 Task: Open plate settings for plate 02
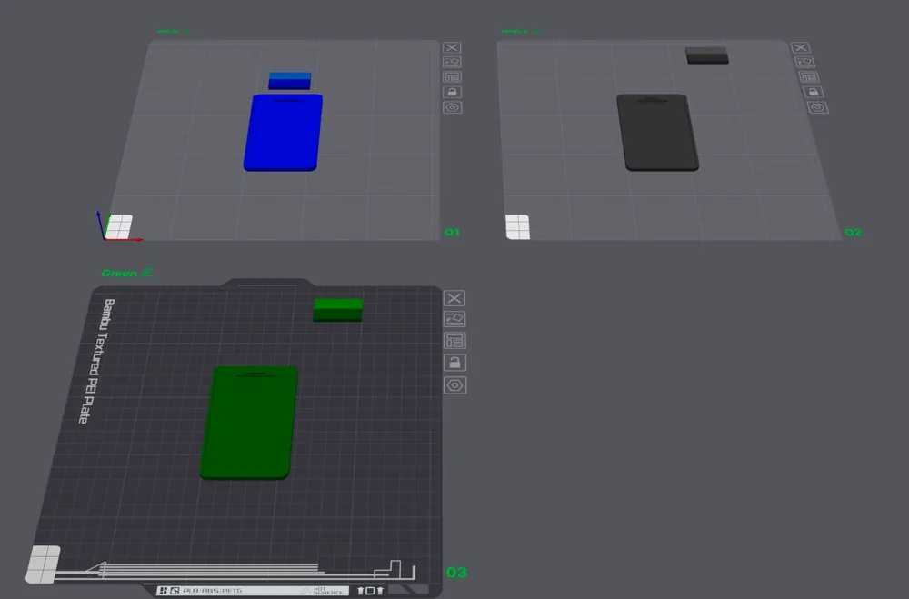pos(817,107)
